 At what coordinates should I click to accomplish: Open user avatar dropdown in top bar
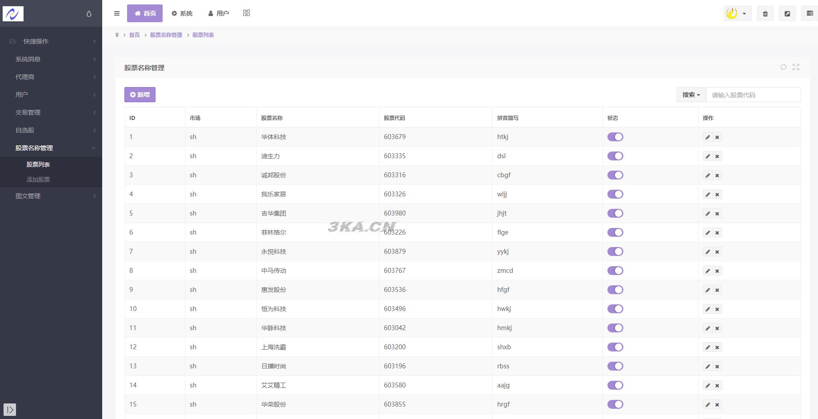pos(738,13)
